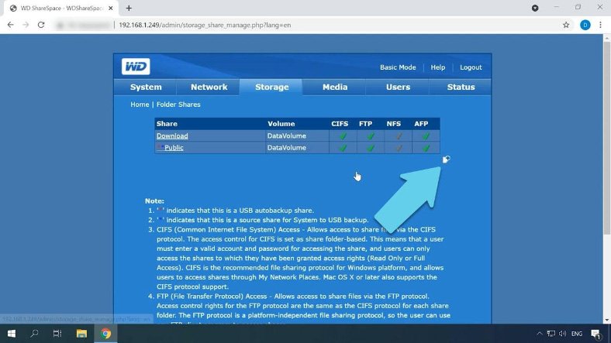Show hidden tray icons chevron
Screen dimensions: 611x343
coord(540,334)
